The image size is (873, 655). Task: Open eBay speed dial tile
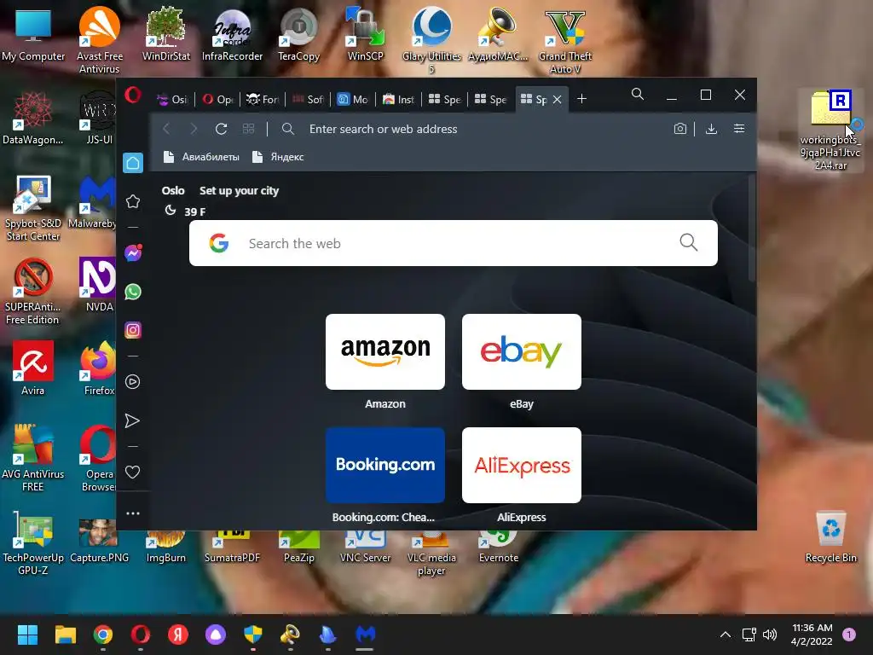[x=522, y=352]
